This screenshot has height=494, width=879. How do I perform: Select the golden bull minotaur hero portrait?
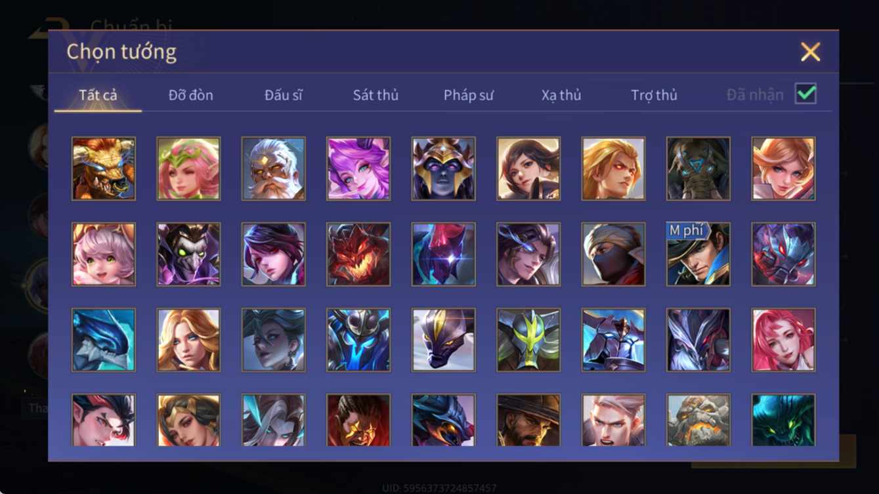pyautogui.click(x=104, y=169)
